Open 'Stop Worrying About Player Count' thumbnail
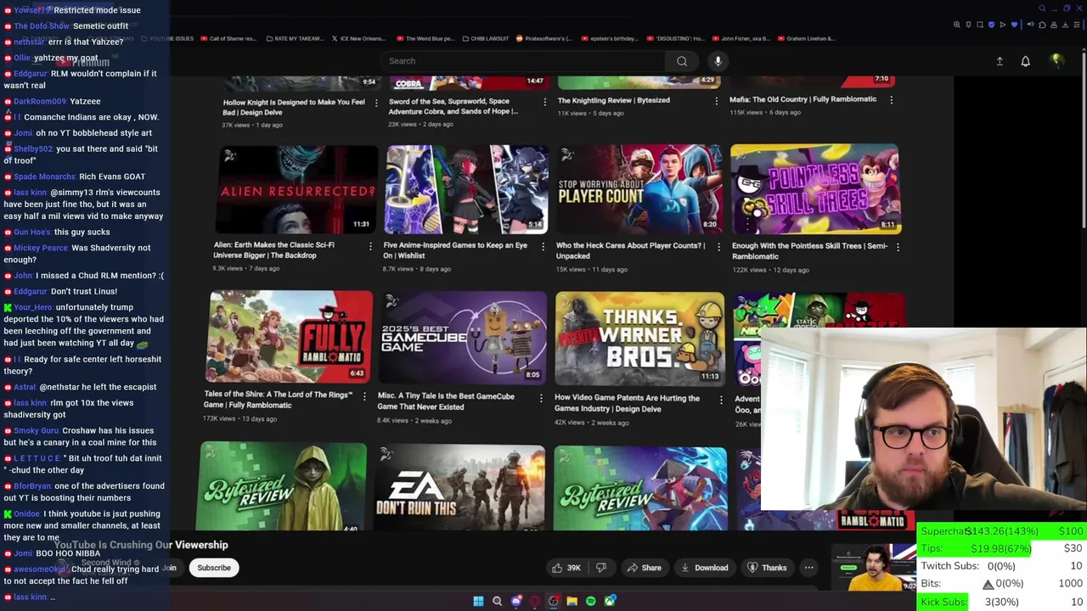Image resolution: width=1087 pixels, height=611 pixels. 639,188
